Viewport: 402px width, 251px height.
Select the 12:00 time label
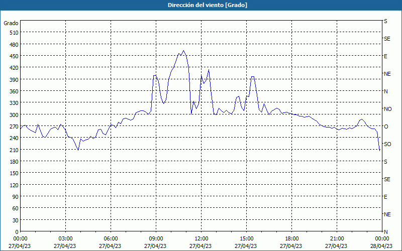pyautogui.click(x=202, y=239)
